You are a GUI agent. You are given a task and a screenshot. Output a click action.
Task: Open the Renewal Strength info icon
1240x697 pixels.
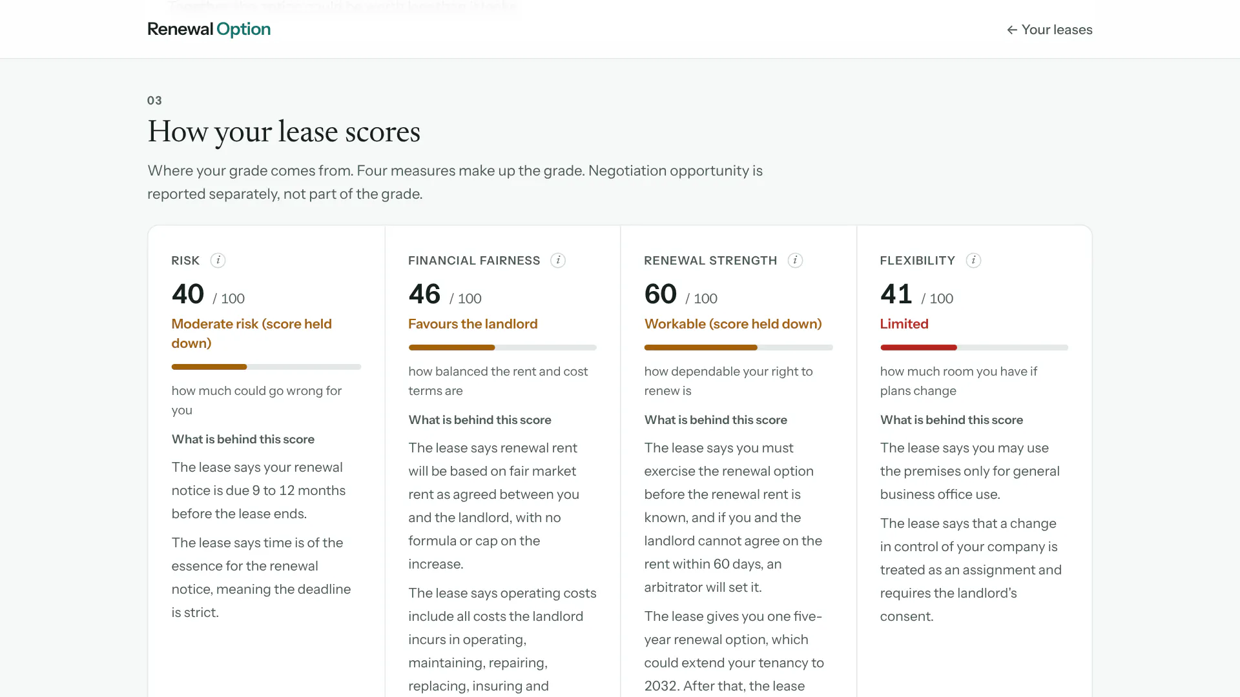[x=795, y=260]
